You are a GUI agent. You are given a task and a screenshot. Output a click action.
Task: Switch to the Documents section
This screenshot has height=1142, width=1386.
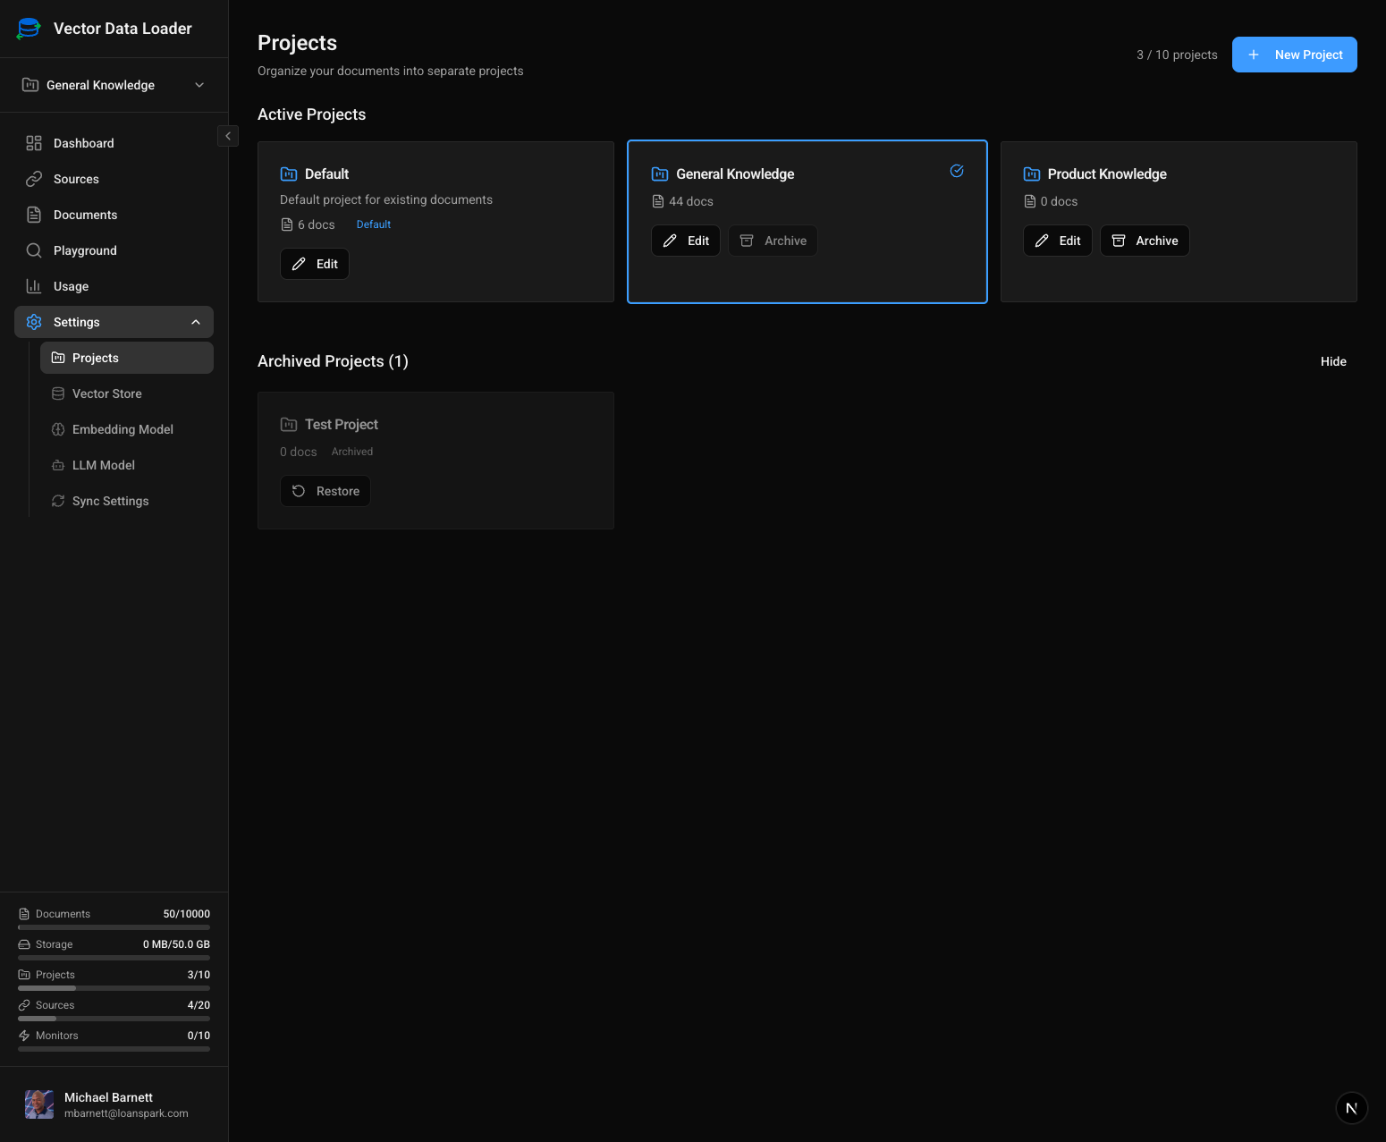pyautogui.click(x=85, y=215)
